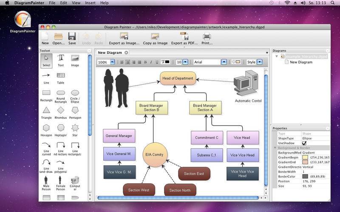340x212 pixels.
Task: Click the GradientBegin color swatch
Action: (x=305, y=157)
